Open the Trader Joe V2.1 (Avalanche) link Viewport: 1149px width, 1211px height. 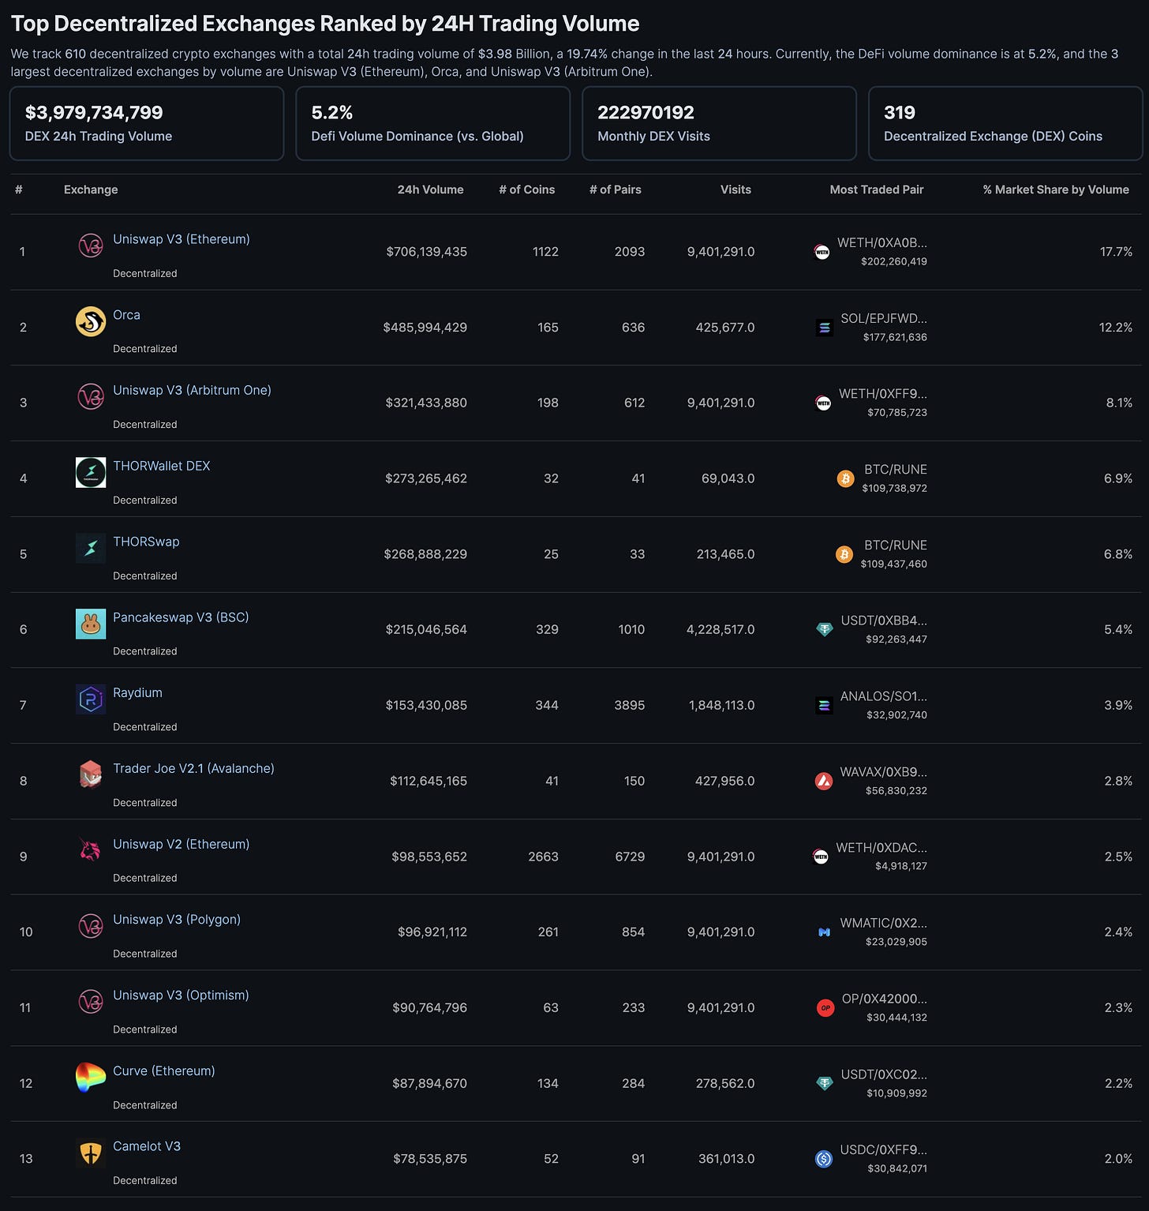tap(193, 768)
